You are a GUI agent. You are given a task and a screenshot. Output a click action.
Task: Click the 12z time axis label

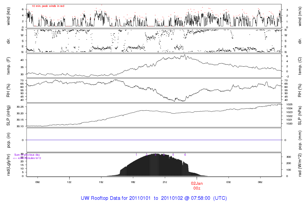[x=69, y=182]
